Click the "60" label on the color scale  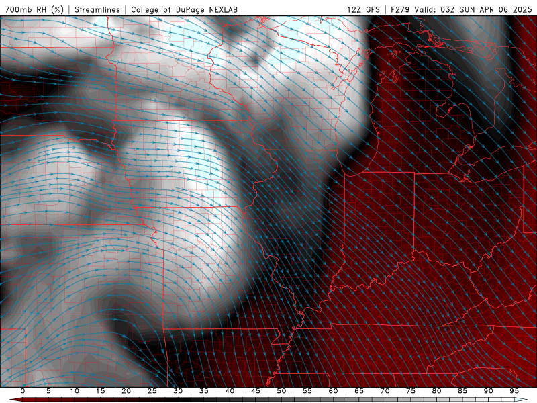click(333, 391)
